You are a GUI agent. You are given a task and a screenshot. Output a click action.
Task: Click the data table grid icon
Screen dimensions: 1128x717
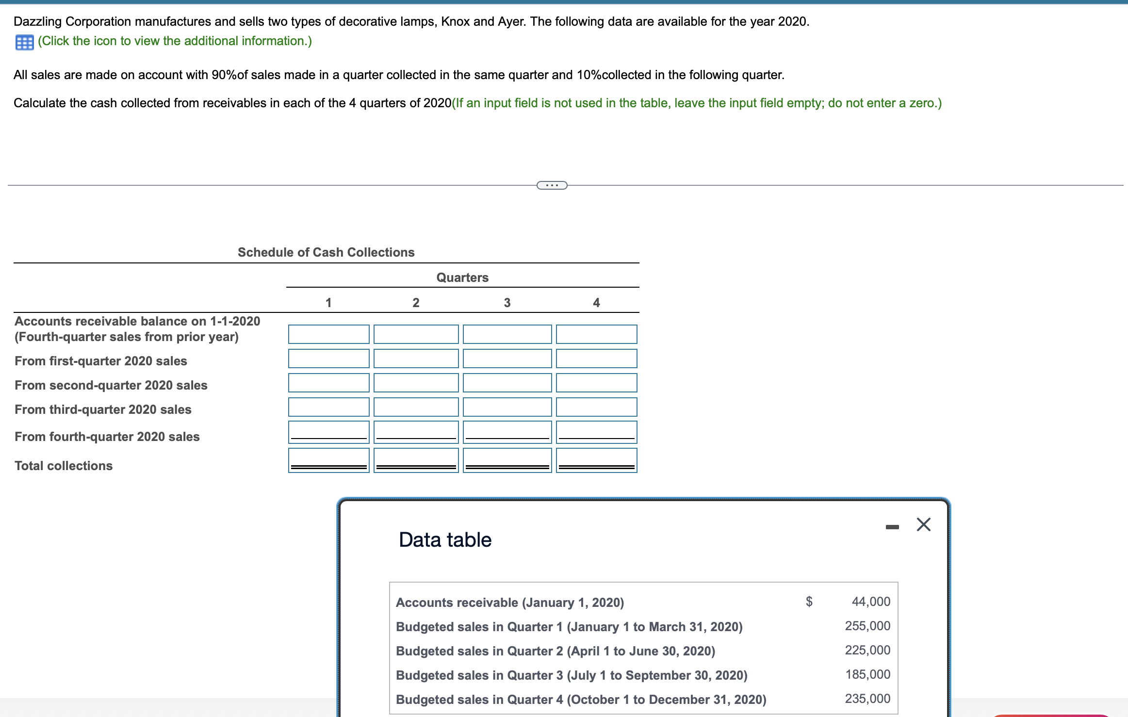tap(24, 42)
